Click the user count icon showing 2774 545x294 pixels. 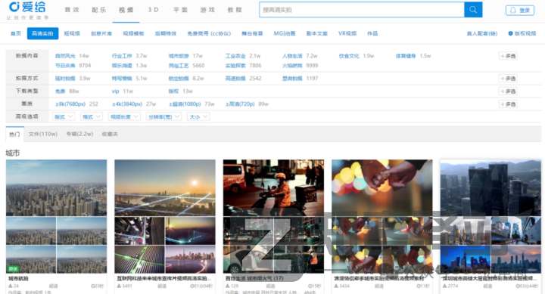[x=445, y=286]
